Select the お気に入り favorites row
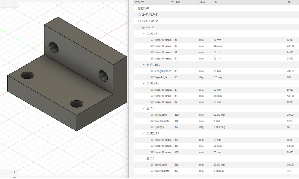Viewport: 299px width, 179px height. point(144,8)
